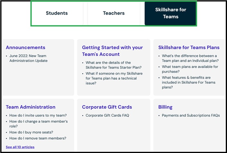Open the Announcements section heading
This screenshot has height=153, width=227.
click(25, 48)
